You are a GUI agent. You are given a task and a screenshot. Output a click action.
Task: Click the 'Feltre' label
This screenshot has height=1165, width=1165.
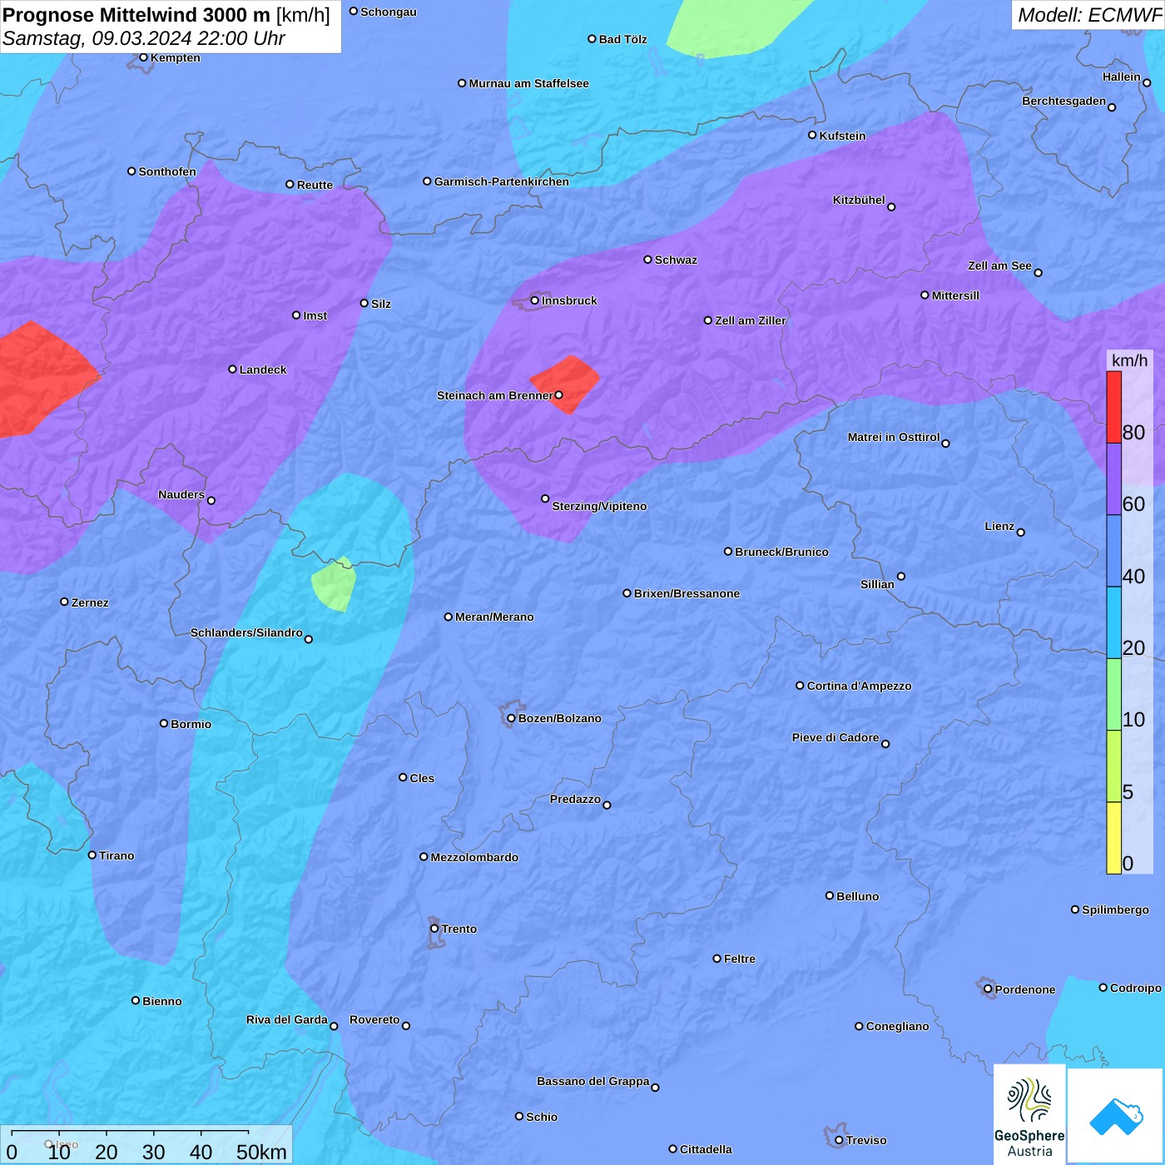click(x=740, y=959)
